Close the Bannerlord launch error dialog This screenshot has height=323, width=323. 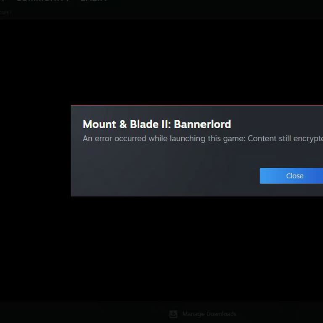pos(291,176)
